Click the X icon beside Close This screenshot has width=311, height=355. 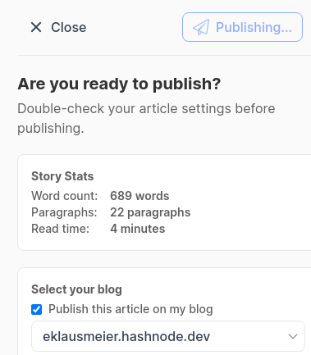click(36, 27)
